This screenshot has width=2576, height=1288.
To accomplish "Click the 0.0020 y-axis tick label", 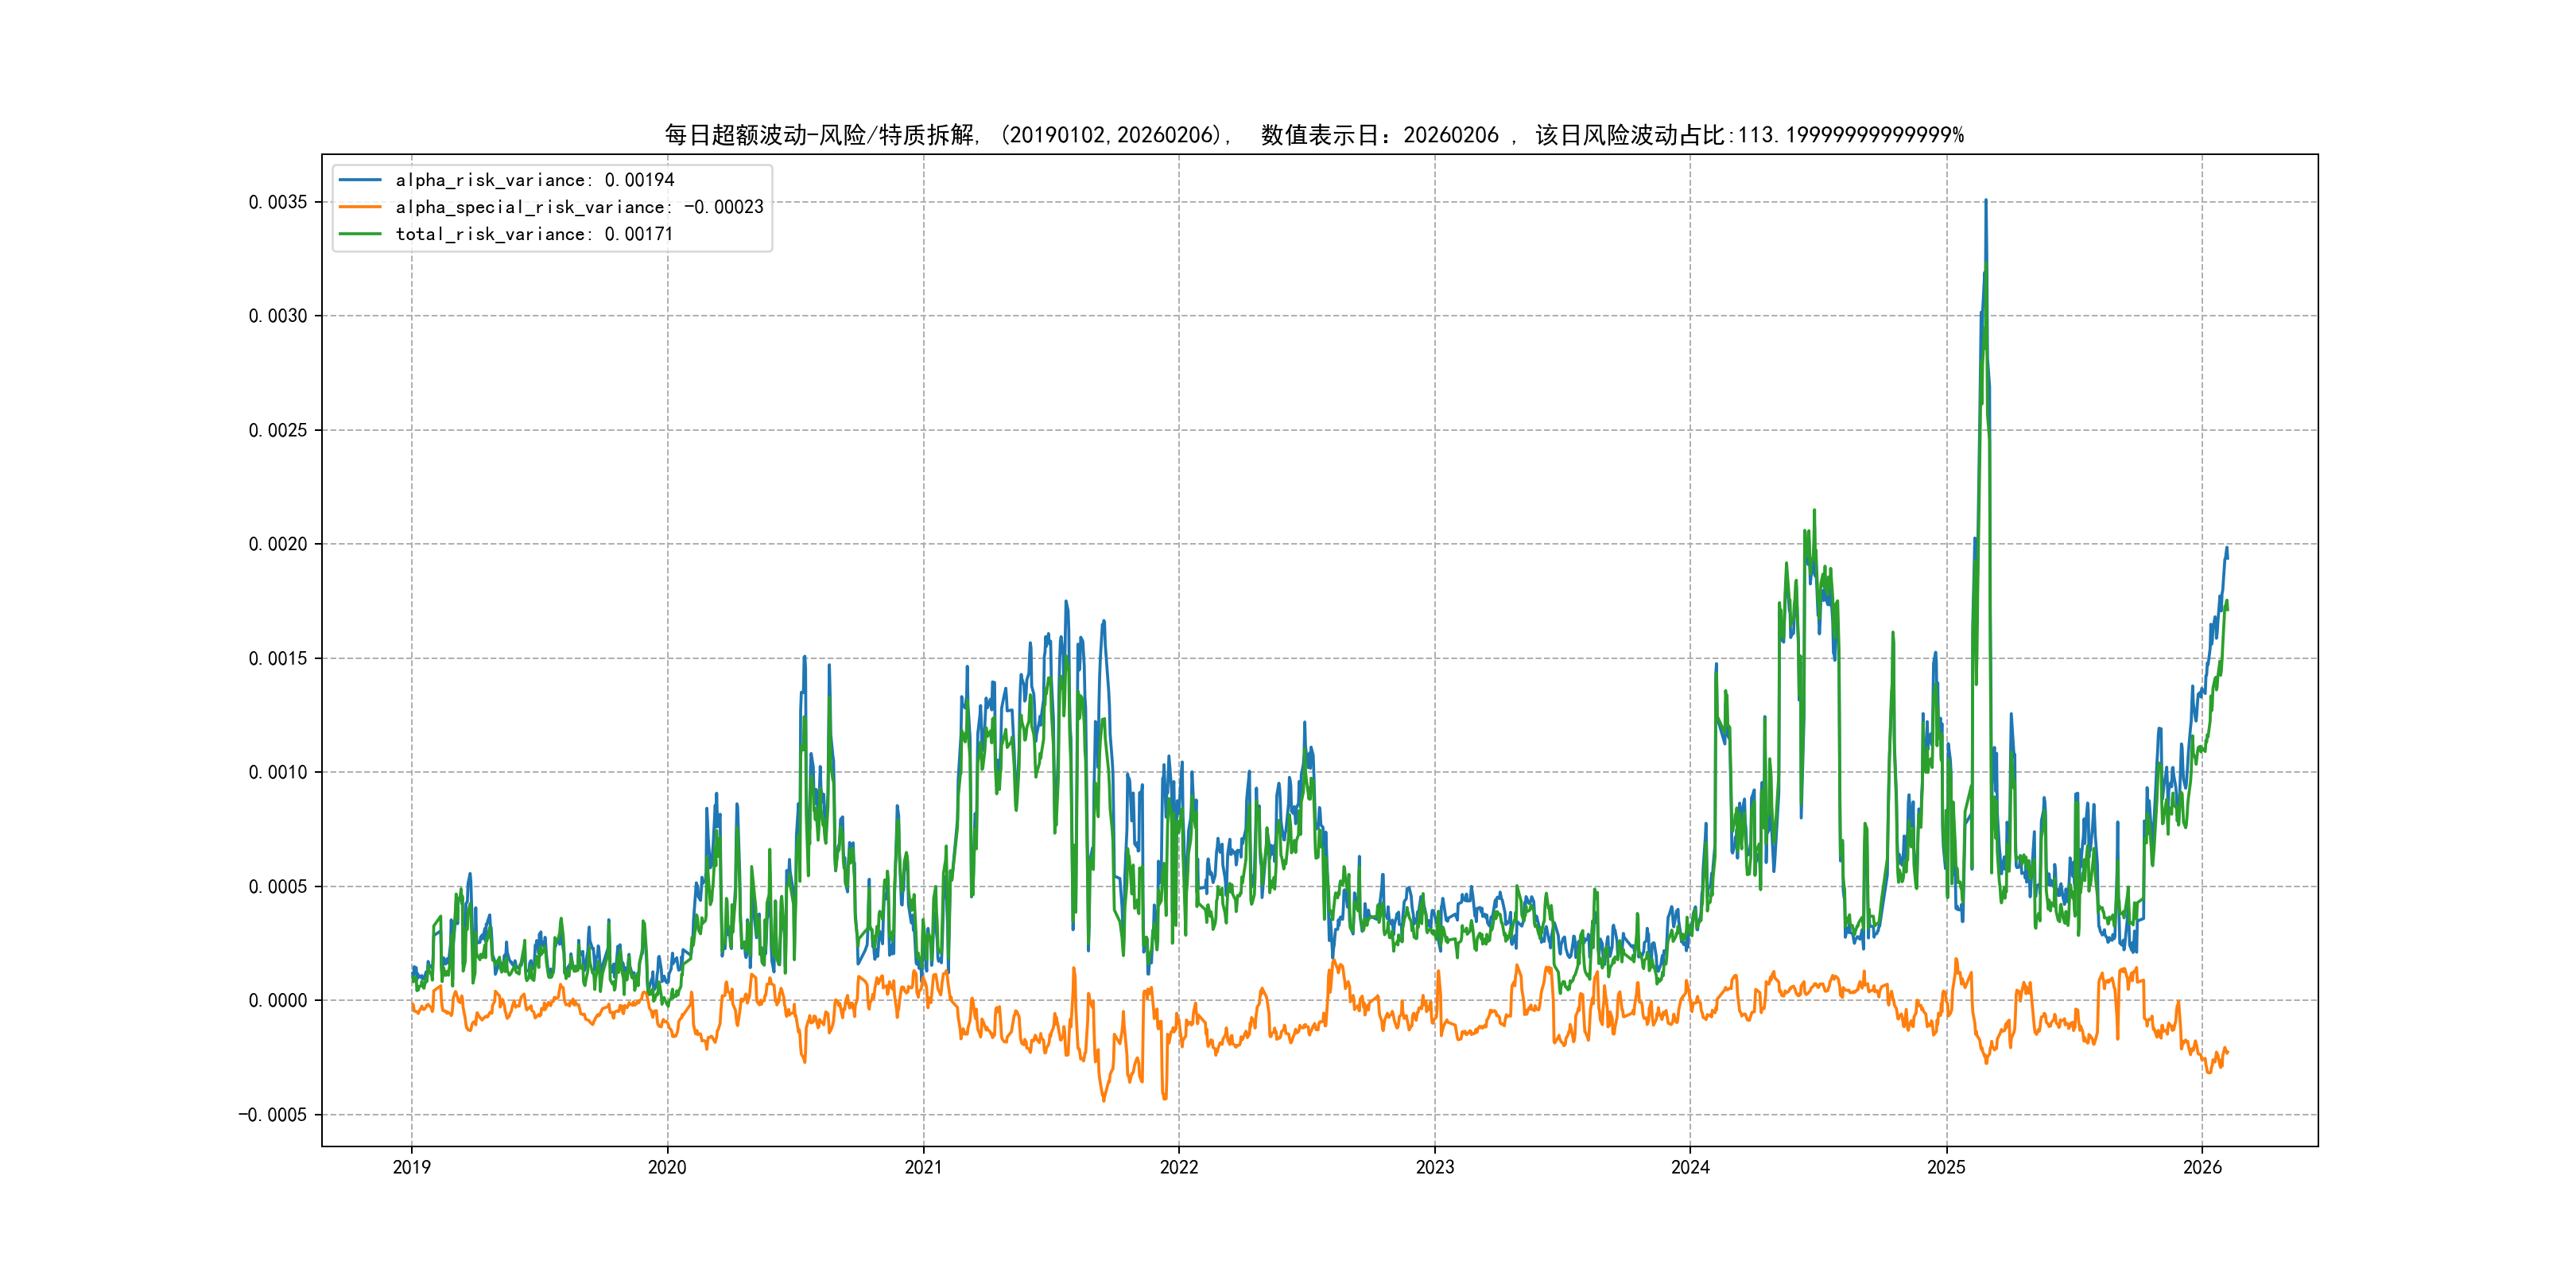I will point(278,544).
